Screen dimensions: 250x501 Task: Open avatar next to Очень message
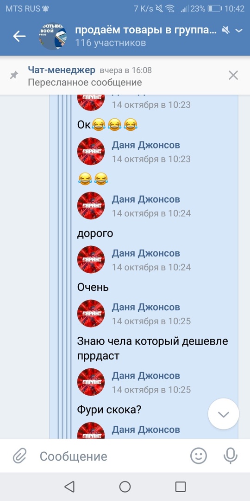[91, 259]
